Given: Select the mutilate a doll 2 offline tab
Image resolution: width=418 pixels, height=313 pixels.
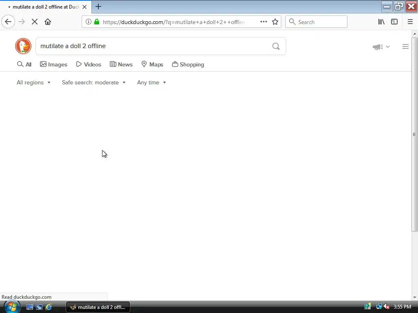Looking at the screenshot, I should click(x=46, y=7).
